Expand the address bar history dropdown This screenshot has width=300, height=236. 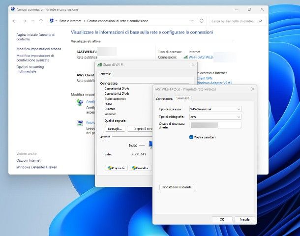coord(192,21)
